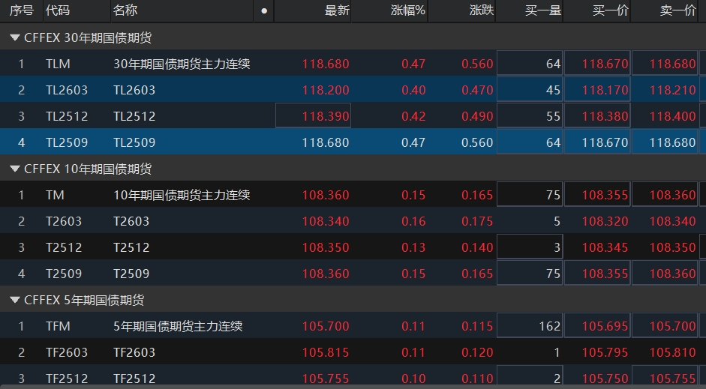Click TF2603 latest price 105.815

click(x=326, y=352)
